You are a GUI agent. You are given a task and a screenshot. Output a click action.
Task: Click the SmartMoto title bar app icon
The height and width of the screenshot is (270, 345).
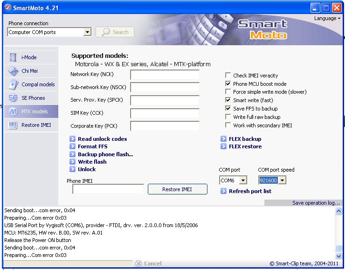pyautogui.click(x=8, y=8)
